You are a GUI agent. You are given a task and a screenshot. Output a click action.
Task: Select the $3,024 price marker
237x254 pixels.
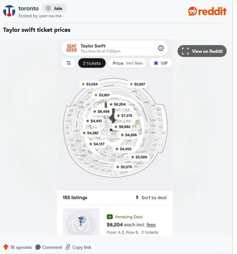[90, 84]
